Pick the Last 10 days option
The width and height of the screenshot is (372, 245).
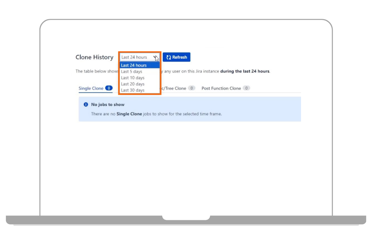(133, 78)
